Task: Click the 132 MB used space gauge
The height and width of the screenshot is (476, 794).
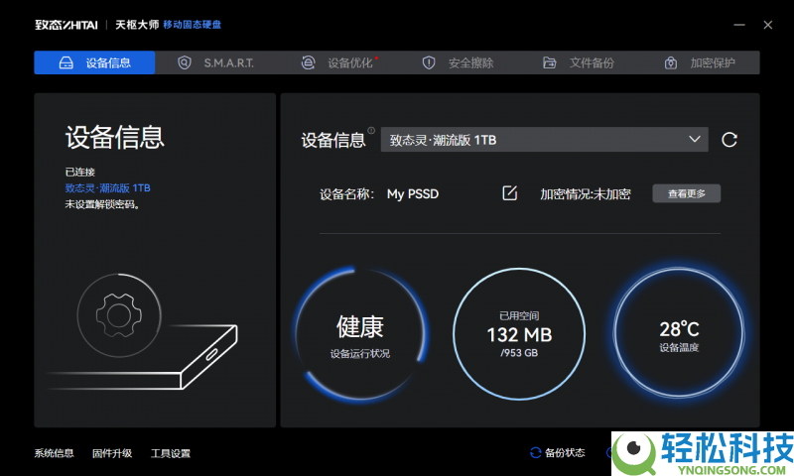Action: (520, 333)
